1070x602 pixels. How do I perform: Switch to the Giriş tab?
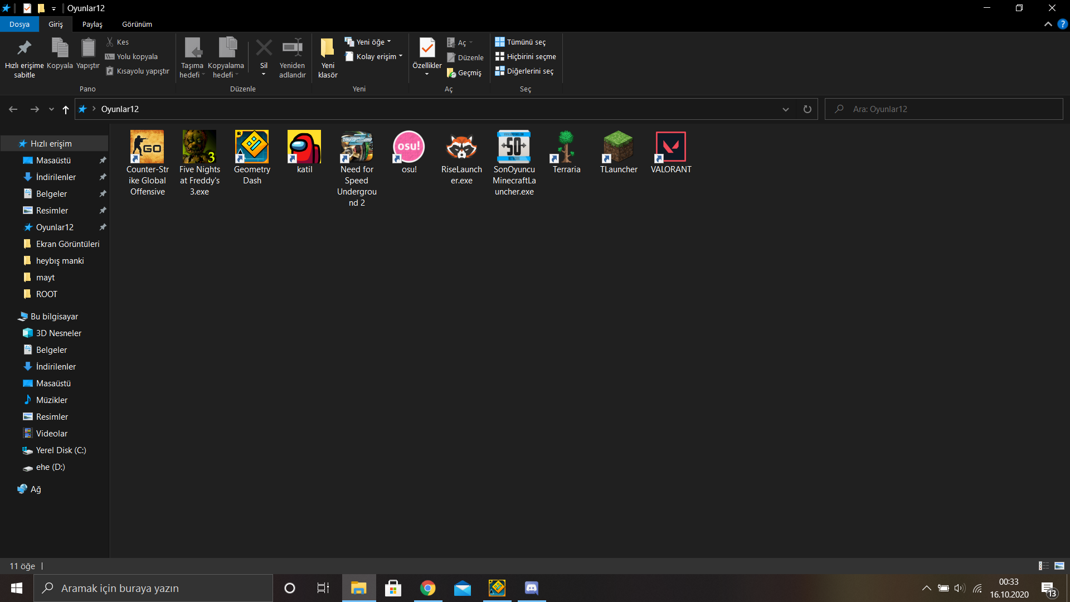[x=56, y=24]
